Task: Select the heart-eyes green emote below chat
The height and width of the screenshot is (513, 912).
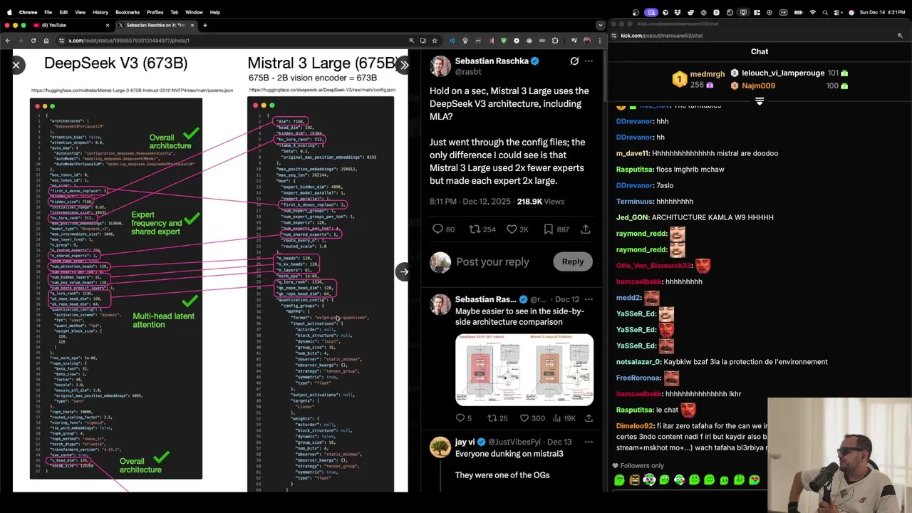Action: 755,480
